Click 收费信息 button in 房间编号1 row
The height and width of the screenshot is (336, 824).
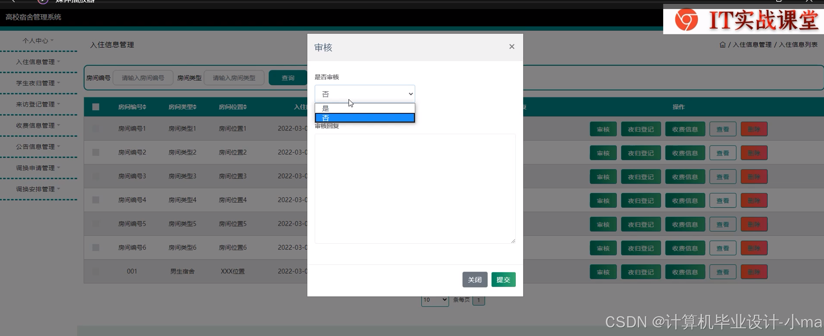pos(685,129)
